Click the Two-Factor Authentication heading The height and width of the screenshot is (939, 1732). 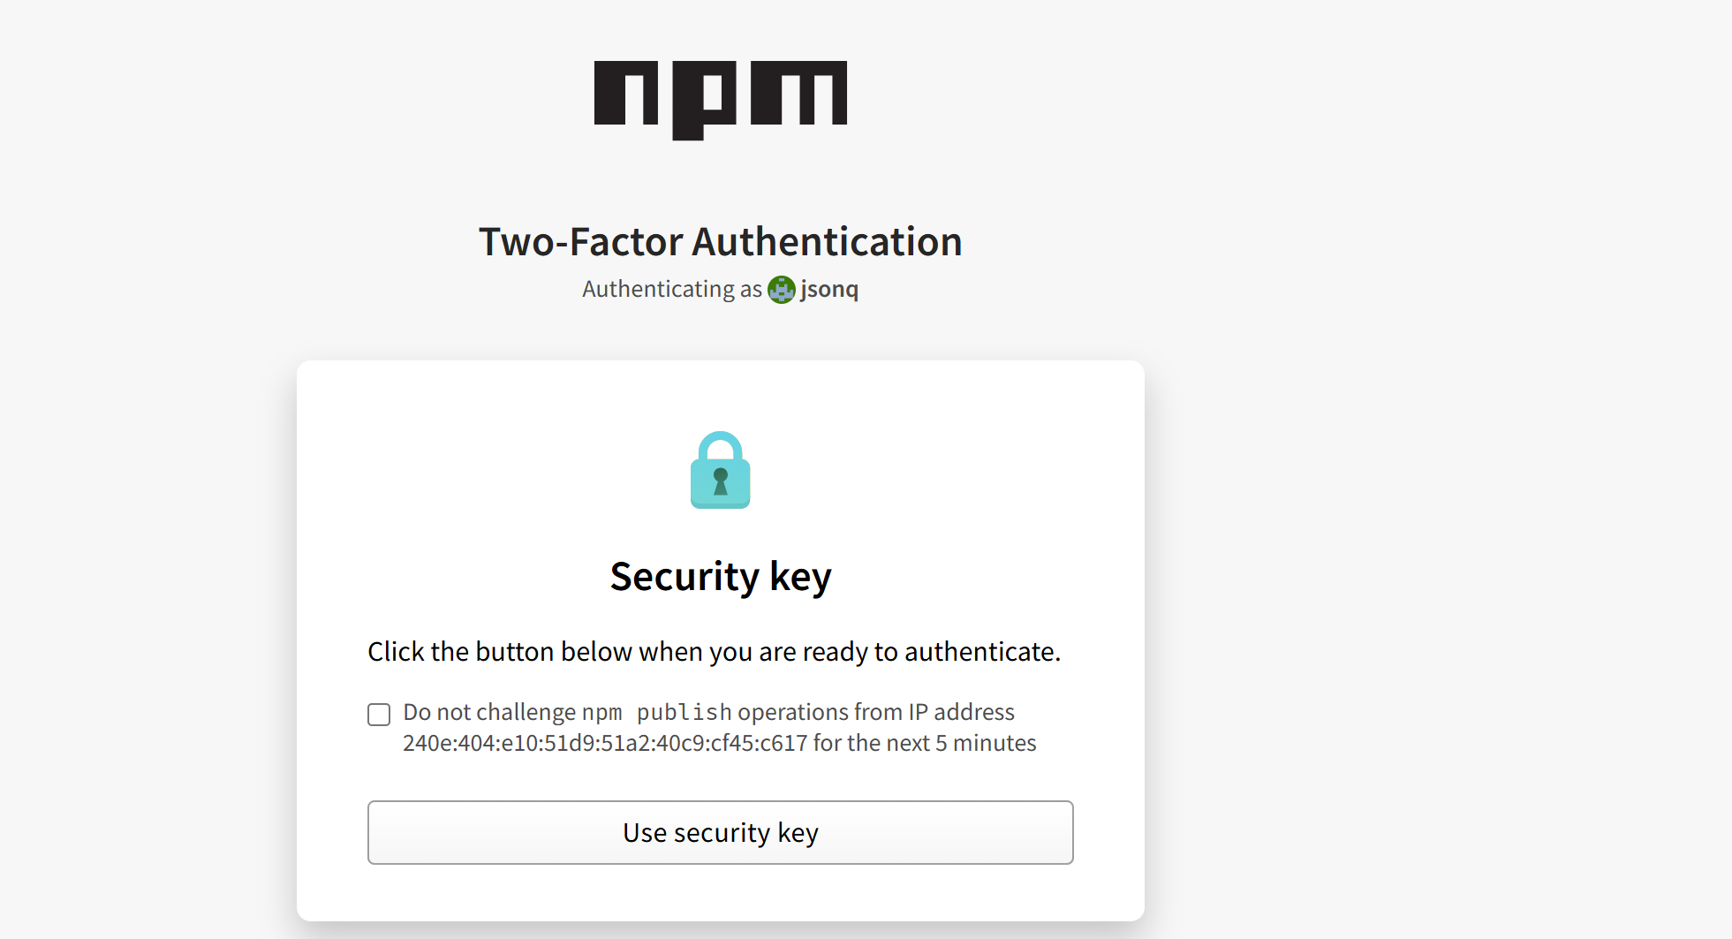point(720,242)
